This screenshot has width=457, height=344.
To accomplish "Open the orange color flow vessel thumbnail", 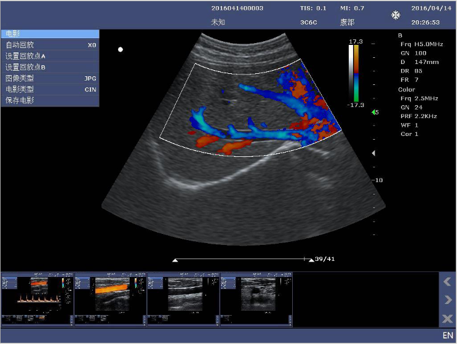I will [111, 300].
